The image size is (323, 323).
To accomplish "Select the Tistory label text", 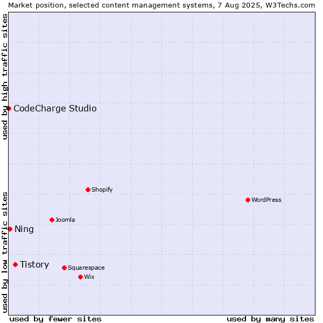I will click(x=34, y=265).
